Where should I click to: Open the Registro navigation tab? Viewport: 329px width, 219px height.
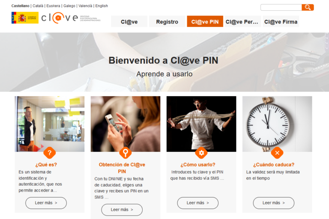click(x=167, y=21)
